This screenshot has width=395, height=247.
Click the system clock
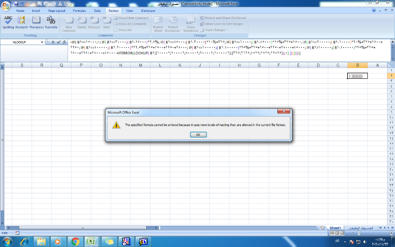[380, 242]
